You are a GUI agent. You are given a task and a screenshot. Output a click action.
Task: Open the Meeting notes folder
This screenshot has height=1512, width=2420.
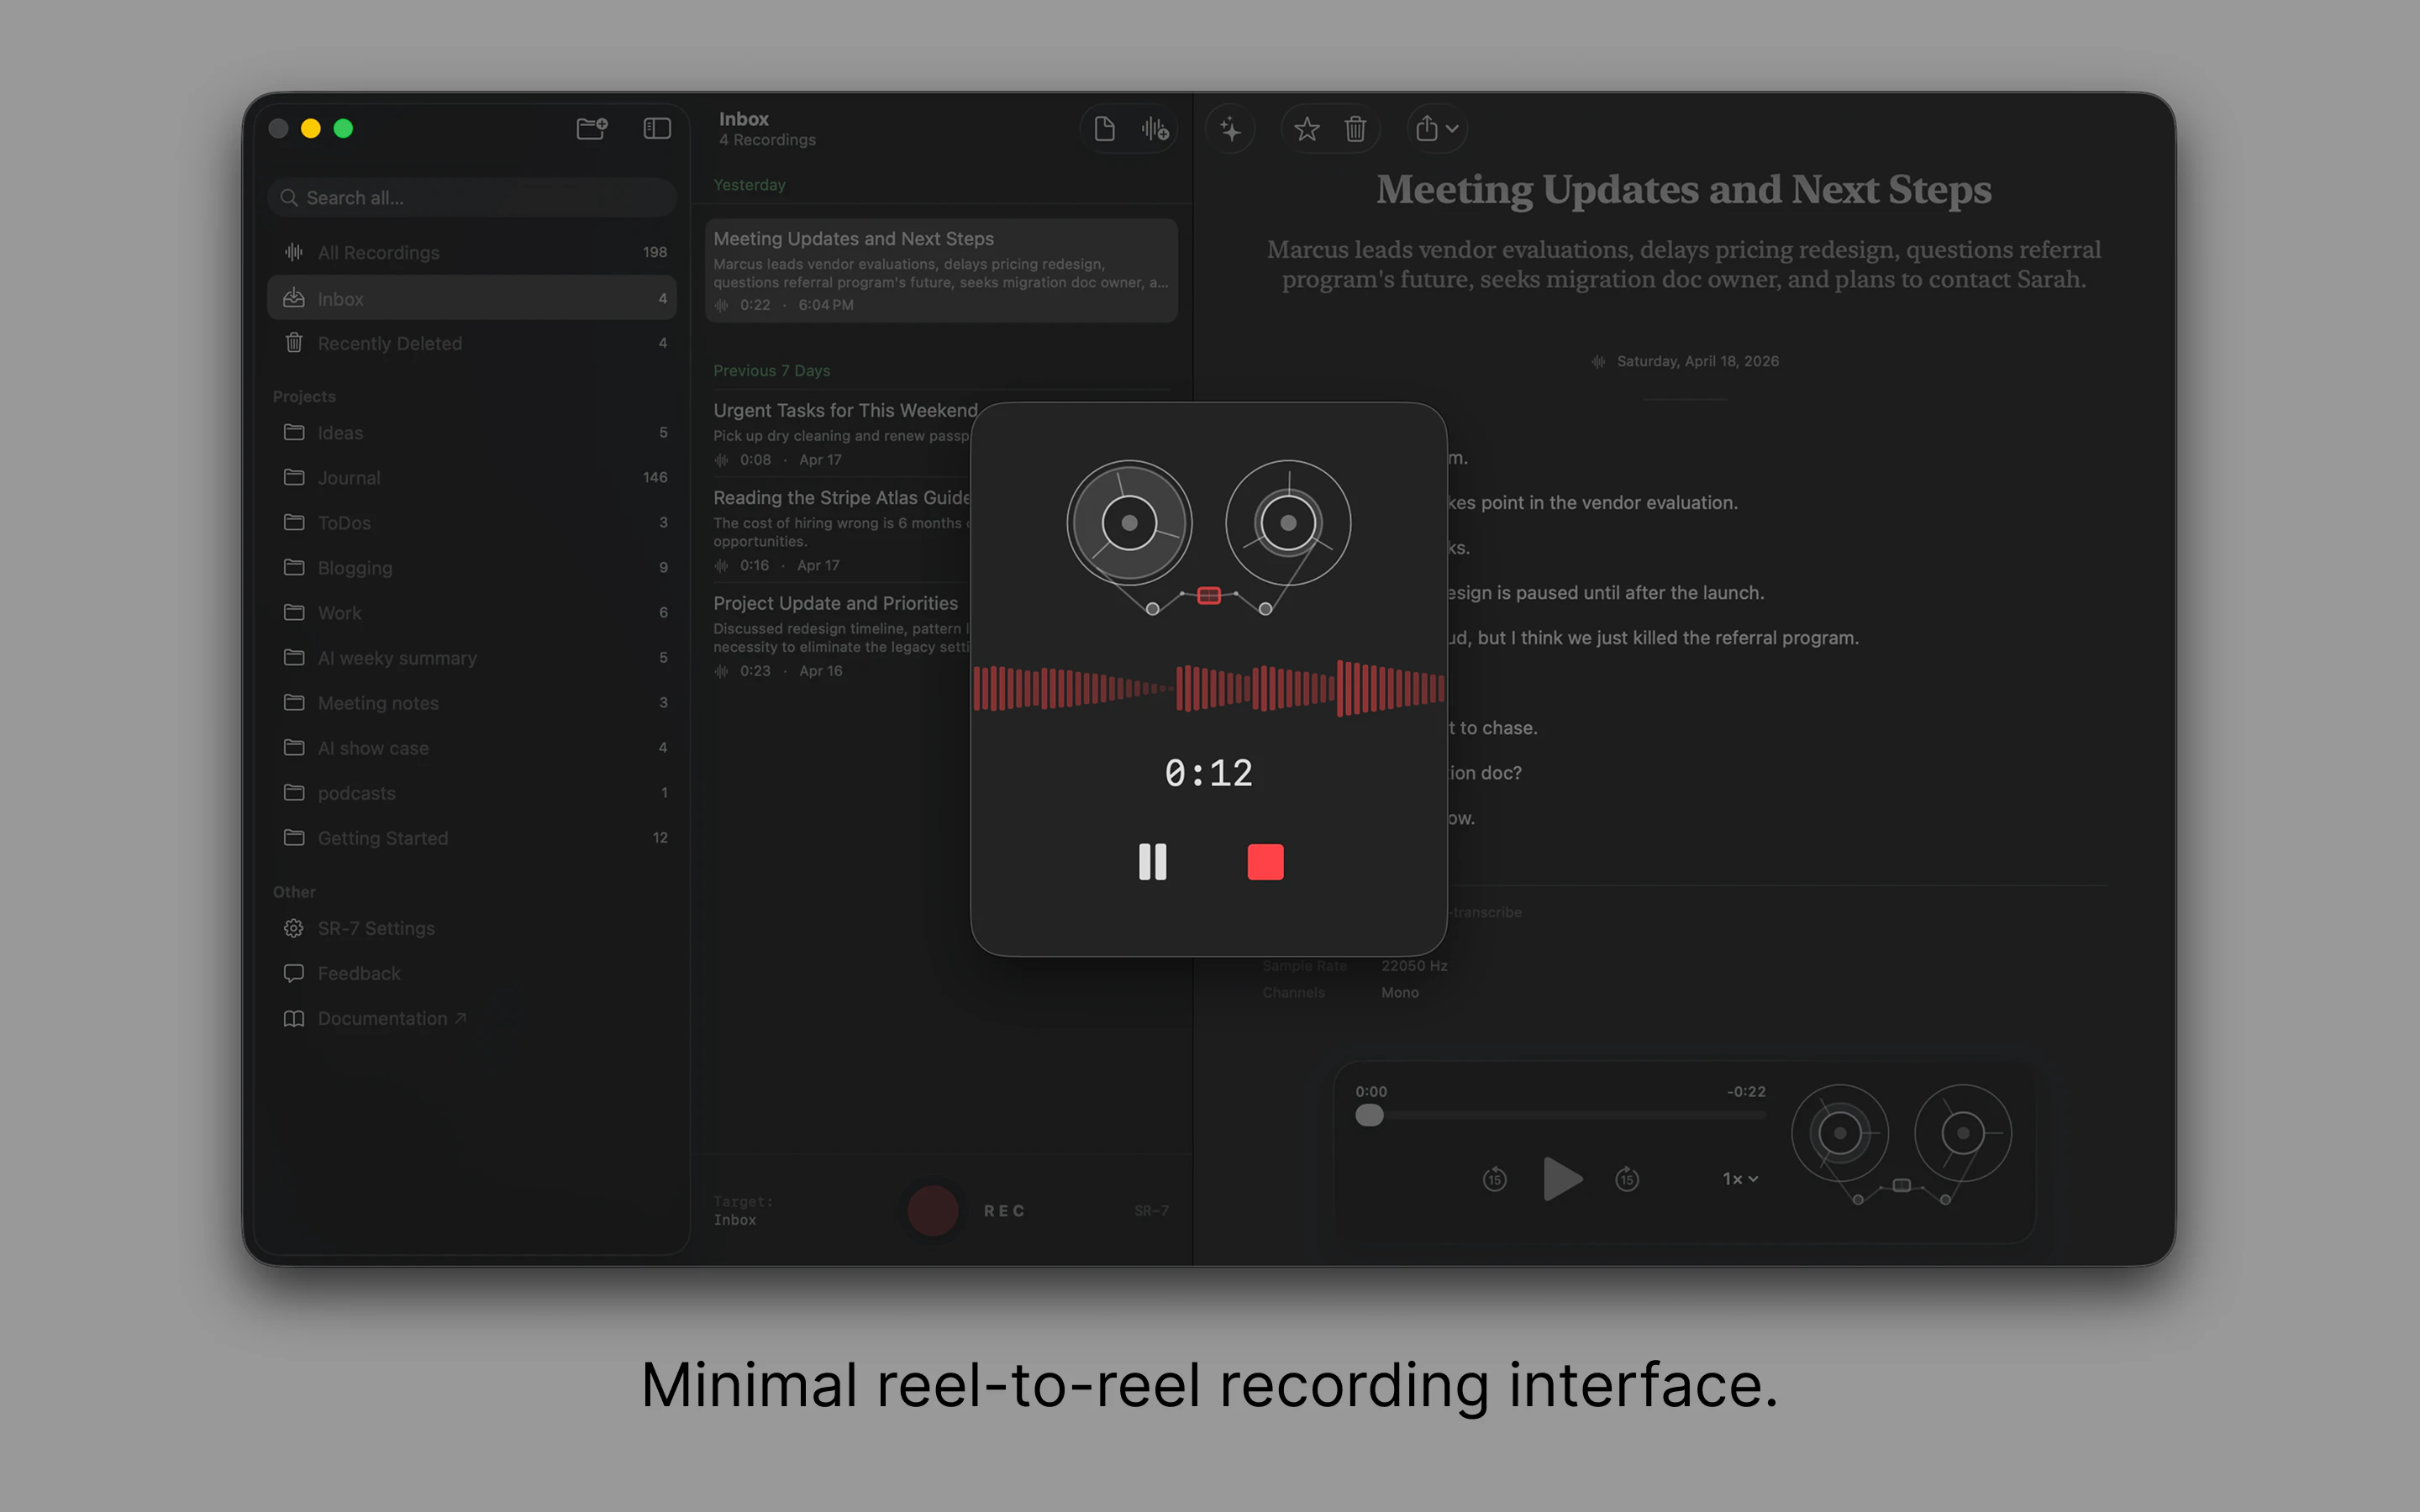click(x=472, y=702)
